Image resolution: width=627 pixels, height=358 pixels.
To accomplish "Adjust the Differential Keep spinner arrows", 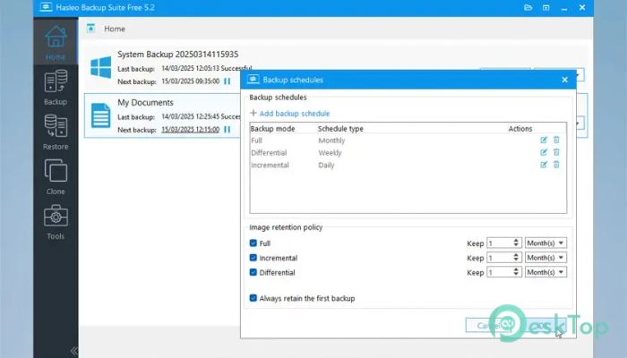I will tap(516, 272).
